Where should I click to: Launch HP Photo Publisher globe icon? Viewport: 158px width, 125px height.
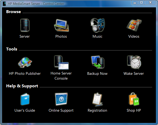tap(25, 62)
